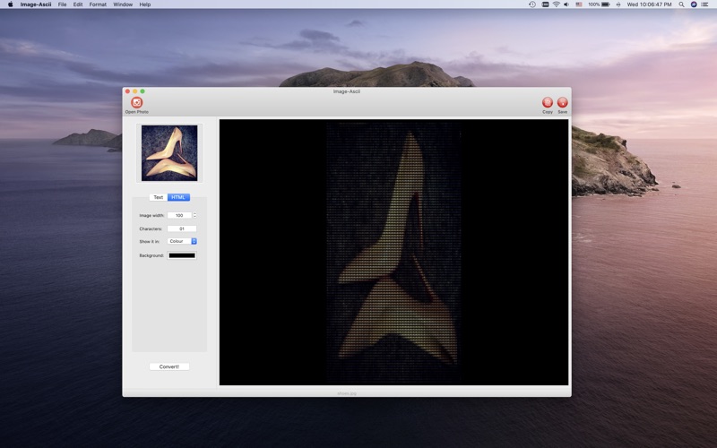717x448 pixels.
Task: Open Spotlight search in the menu bar
Action: pyautogui.click(x=681, y=4)
